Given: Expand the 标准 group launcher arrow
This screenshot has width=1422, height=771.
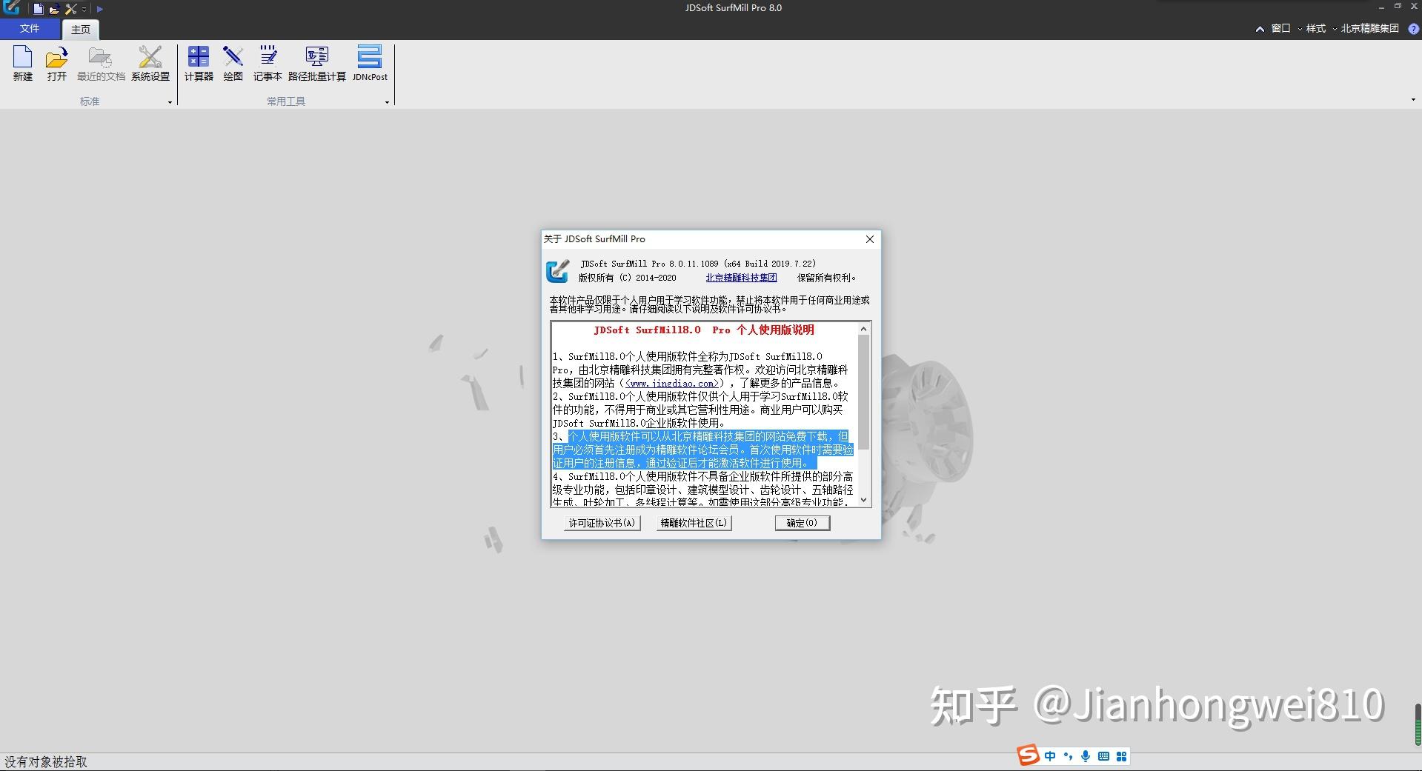Looking at the screenshot, I should click(x=170, y=102).
